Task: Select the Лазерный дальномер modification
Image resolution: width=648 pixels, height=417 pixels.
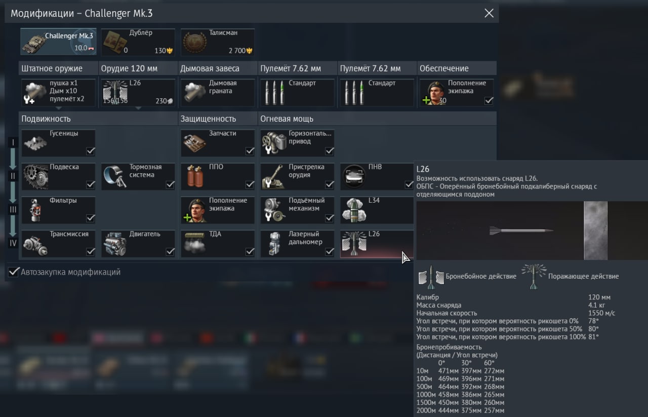Action: click(x=297, y=244)
